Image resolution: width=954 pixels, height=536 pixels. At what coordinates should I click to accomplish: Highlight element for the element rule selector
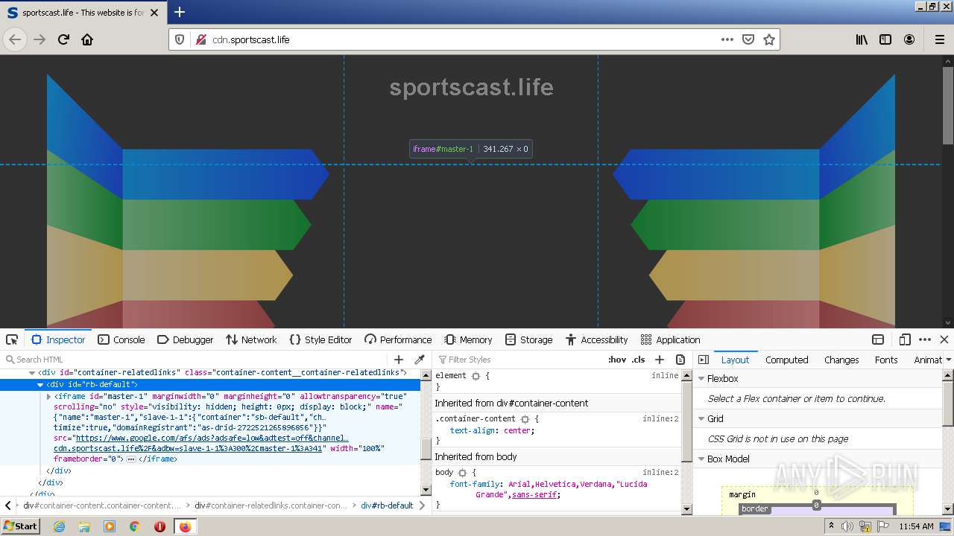point(476,376)
